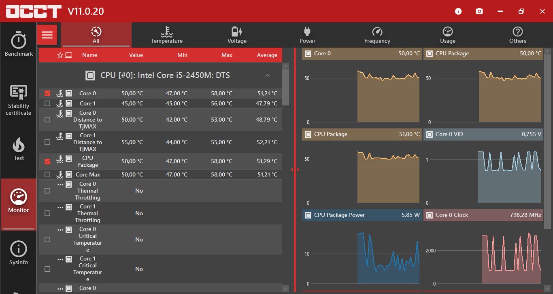
Task: Switch to the Frequency tab
Action: pos(377,35)
